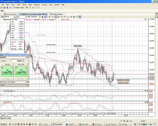
Task: Select the arrow pointer tool
Action: pyautogui.click(x=42, y=17)
